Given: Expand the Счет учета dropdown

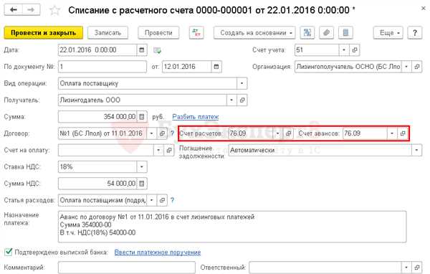Looking at the screenshot, I should click(344, 50).
